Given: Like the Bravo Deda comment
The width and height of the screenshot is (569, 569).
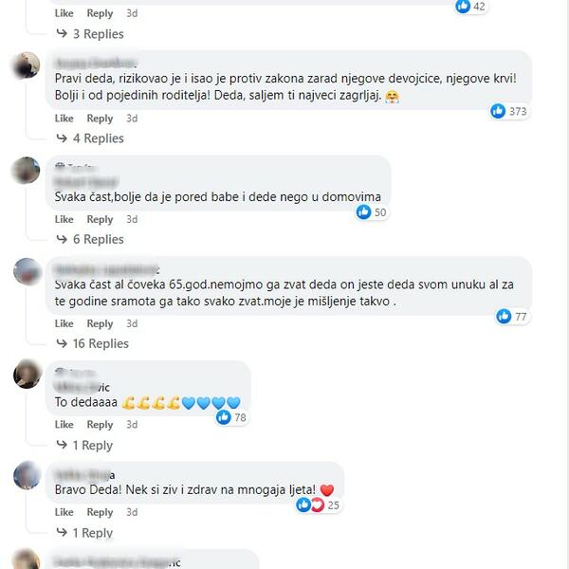Looking at the screenshot, I should coord(64,512).
